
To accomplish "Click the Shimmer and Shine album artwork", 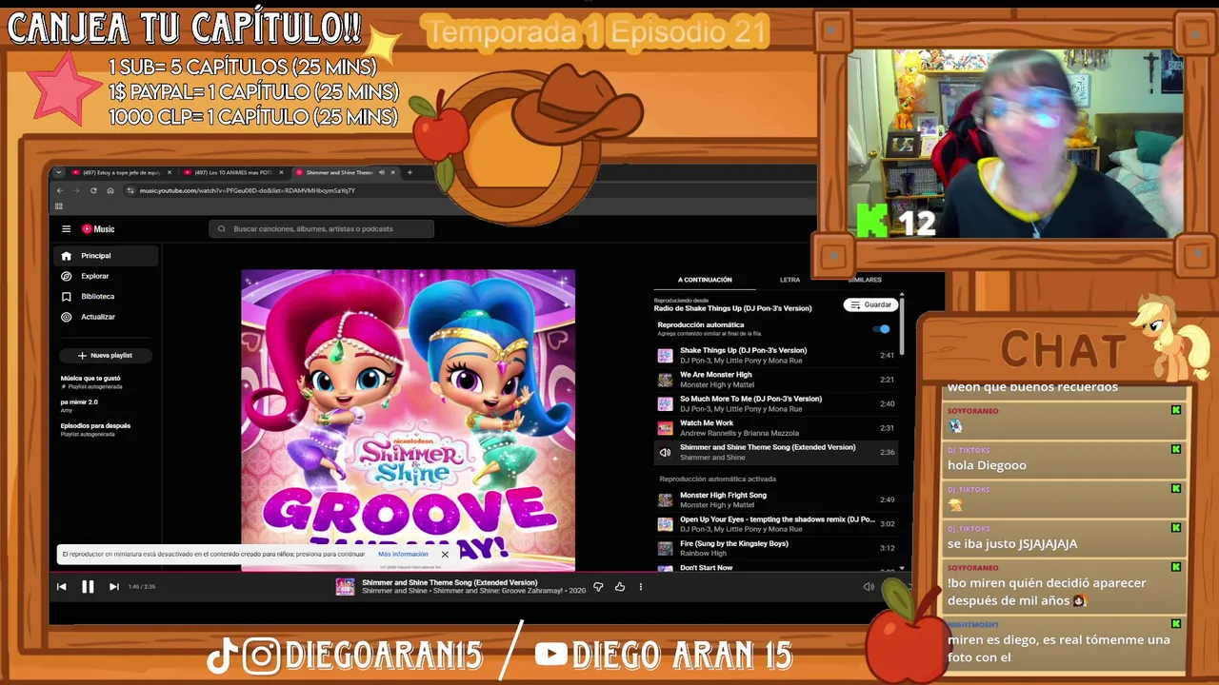I will click(x=408, y=420).
